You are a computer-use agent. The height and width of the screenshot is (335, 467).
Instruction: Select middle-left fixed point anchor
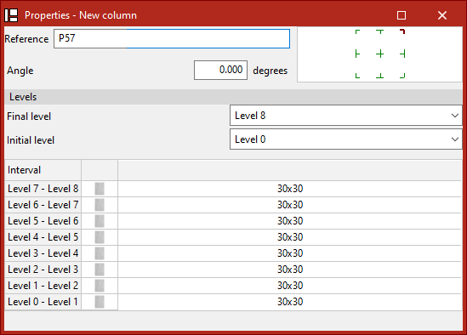point(358,54)
